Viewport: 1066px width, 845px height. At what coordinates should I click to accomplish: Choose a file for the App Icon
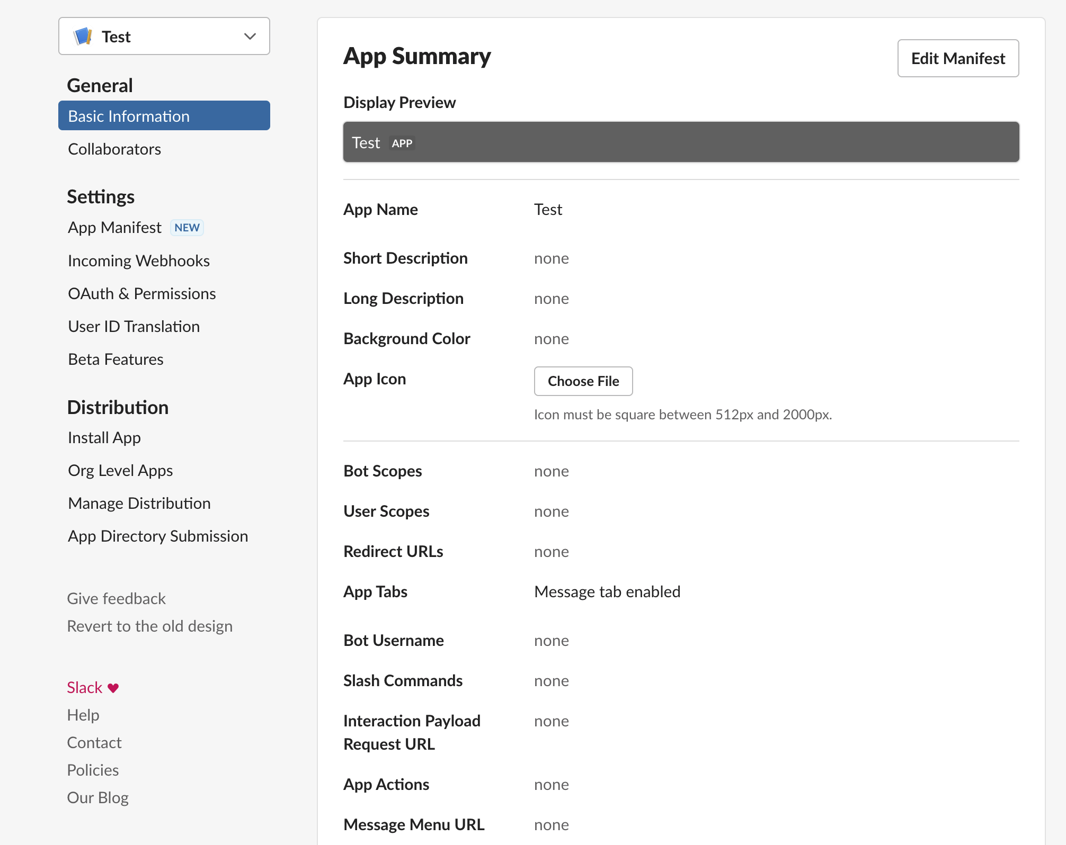pos(583,381)
